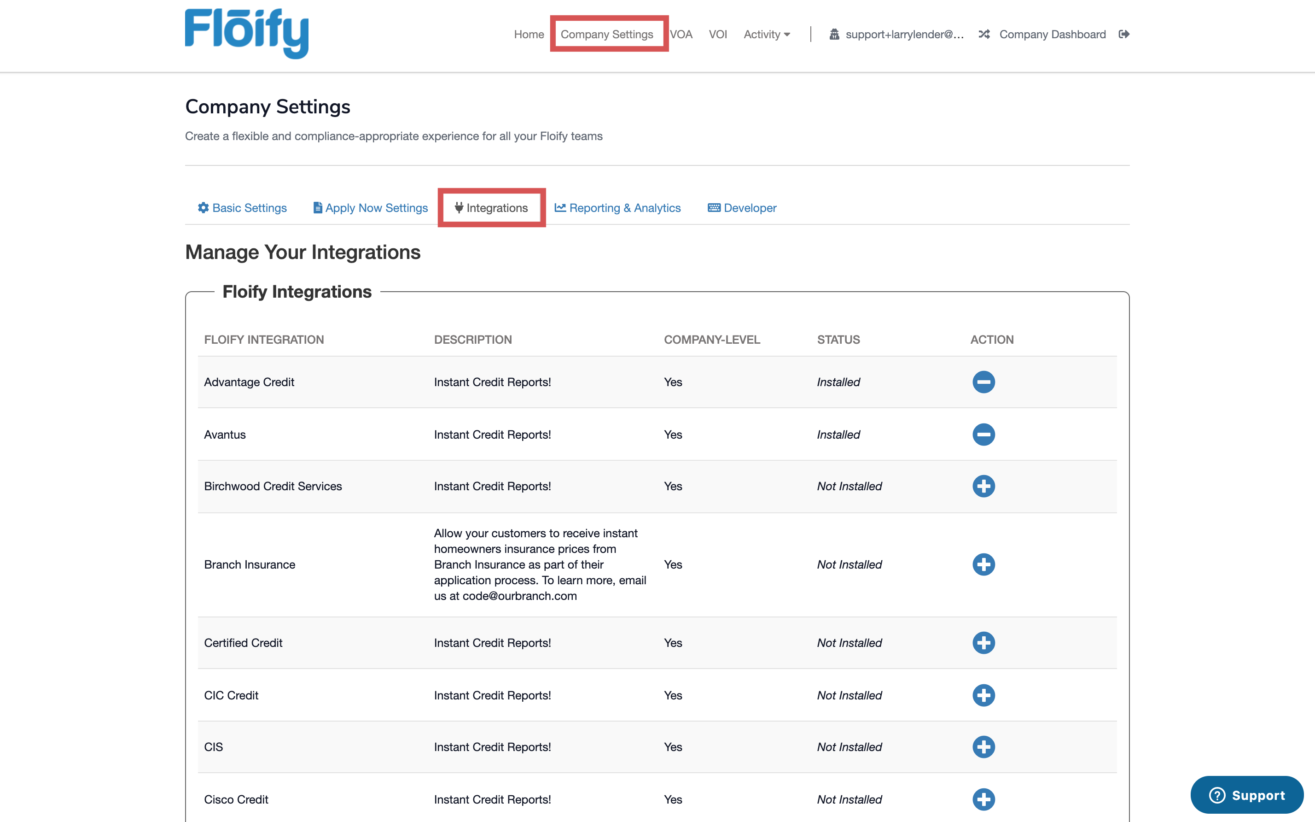Click the Certified Credit name
This screenshot has height=822, width=1315.
(x=243, y=643)
